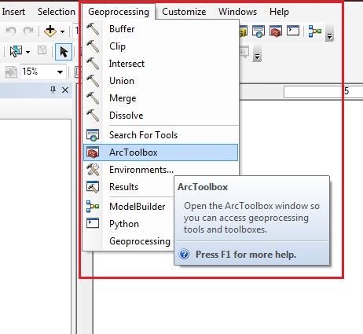Click the Add Data plus icon
This screenshot has width=363, height=334.
pyautogui.click(x=50, y=31)
